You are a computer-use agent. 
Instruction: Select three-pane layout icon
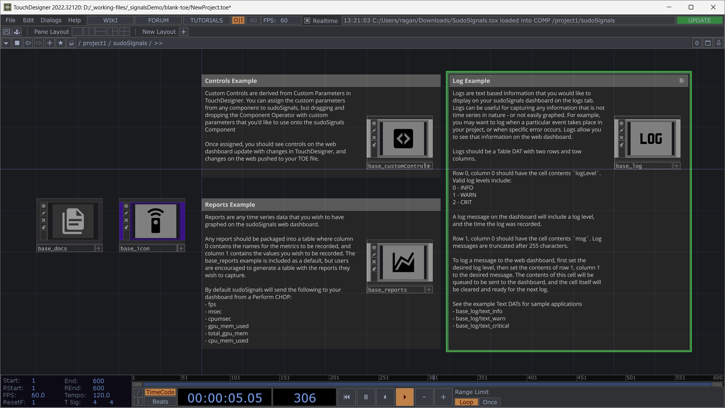[x=113, y=32]
